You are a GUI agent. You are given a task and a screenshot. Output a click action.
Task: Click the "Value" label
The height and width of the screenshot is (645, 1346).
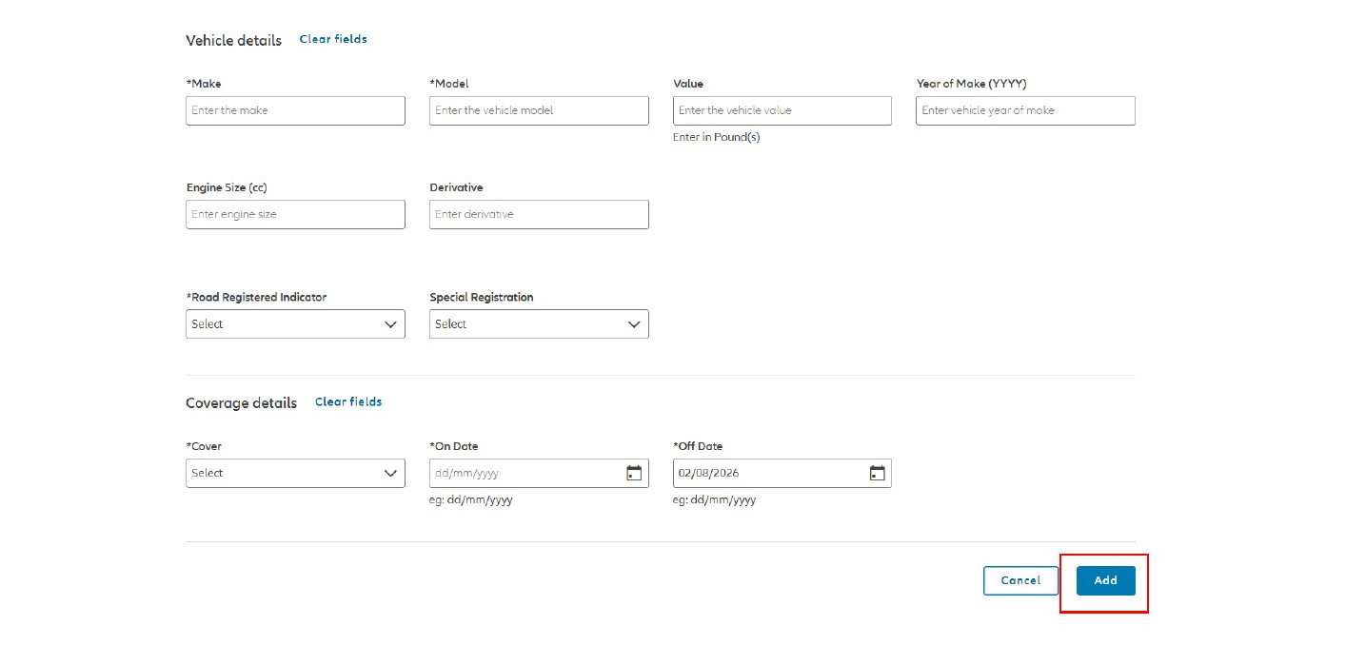[688, 84]
